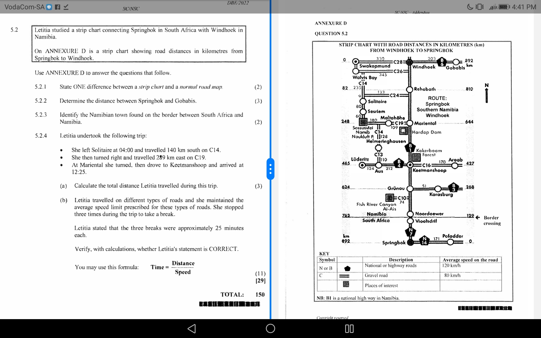
Task: Tap the VodaCom-SA carrier label
Action: [x=25, y=7]
